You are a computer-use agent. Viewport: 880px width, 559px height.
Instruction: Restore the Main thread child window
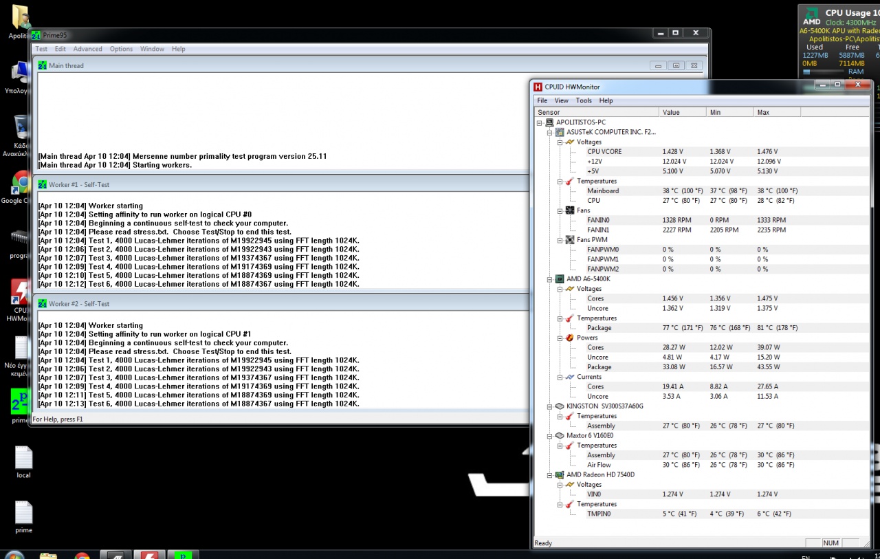tap(676, 66)
